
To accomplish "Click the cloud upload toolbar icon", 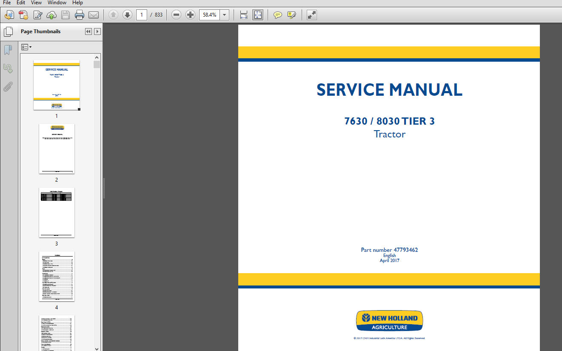I will [x=51, y=15].
